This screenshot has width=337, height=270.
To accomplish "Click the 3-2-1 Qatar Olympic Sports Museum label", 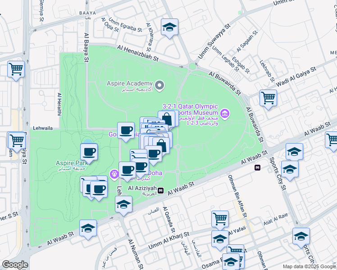I will click(x=191, y=115).
